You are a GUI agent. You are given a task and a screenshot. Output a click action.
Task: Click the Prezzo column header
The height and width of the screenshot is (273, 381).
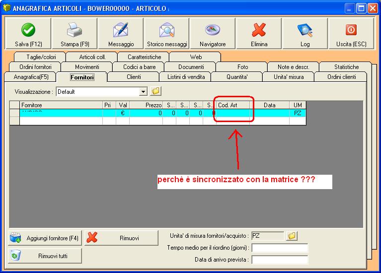pos(146,105)
